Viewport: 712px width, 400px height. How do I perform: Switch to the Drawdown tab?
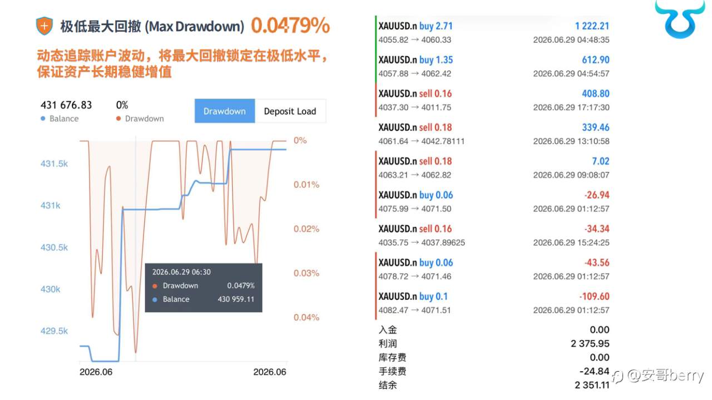pos(225,111)
